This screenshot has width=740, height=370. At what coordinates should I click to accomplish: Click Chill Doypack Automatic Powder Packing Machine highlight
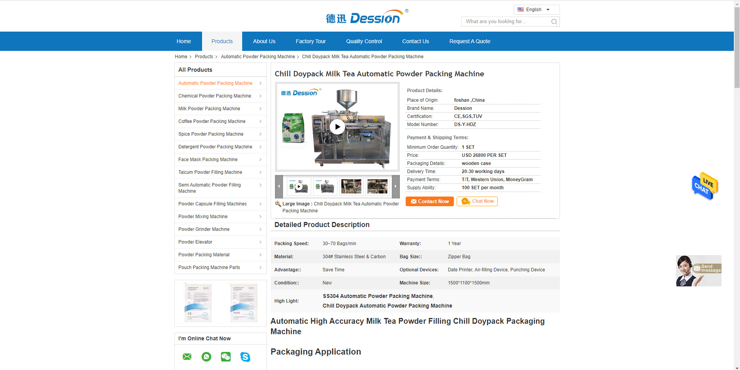pyautogui.click(x=387, y=306)
